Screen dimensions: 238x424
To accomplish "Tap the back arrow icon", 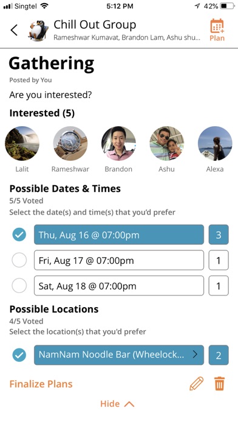I will (14, 30).
